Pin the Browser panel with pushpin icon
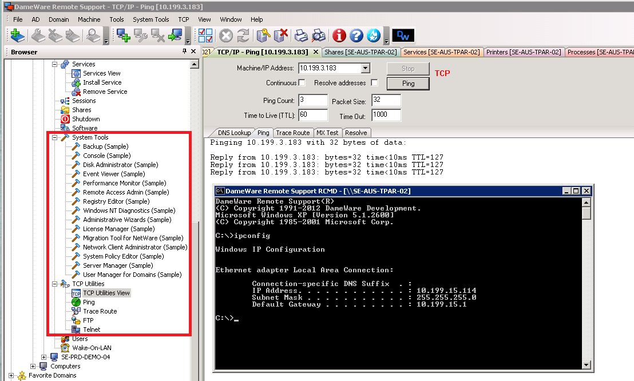Screen dimensions: 634x381 point(184,51)
